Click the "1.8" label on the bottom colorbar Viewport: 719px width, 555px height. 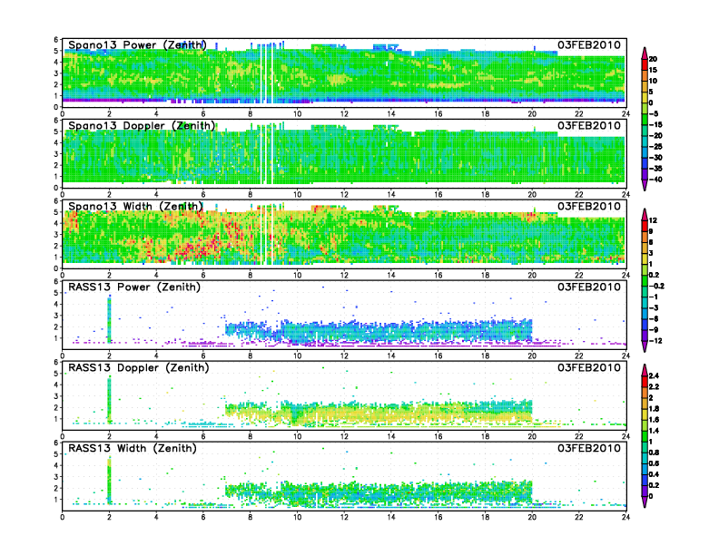tap(654, 409)
